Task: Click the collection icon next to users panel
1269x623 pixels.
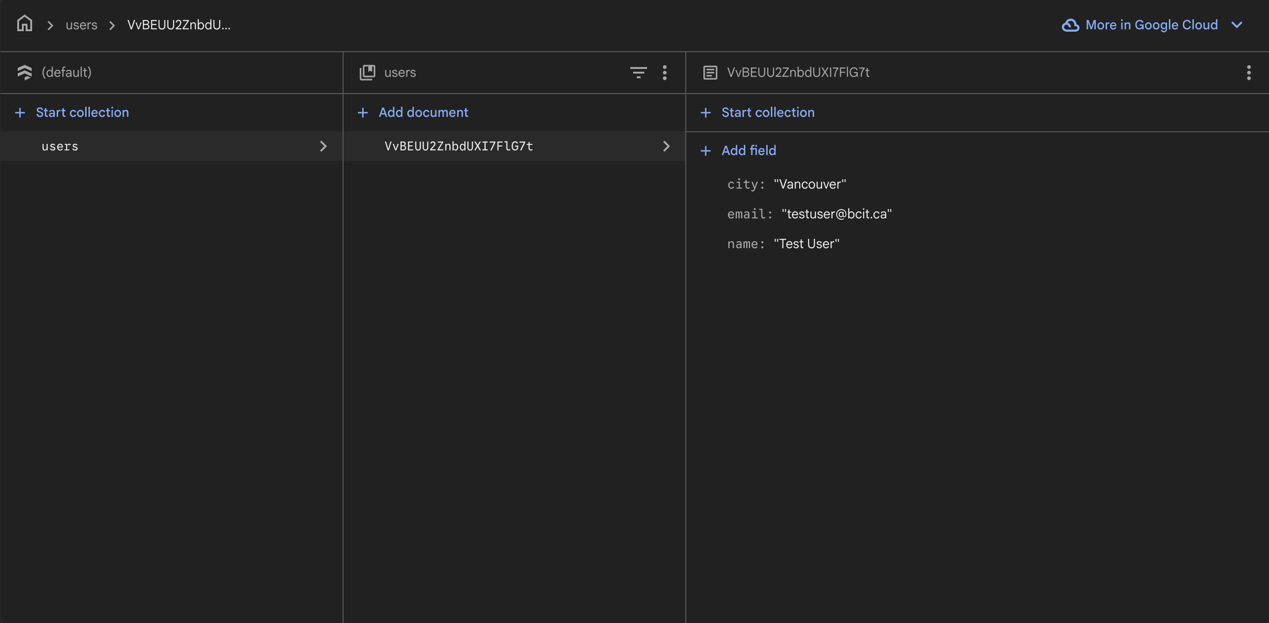Action: [x=366, y=72]
